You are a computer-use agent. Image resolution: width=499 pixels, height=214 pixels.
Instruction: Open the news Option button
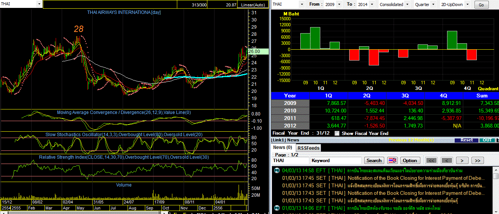tap(410, 161)
